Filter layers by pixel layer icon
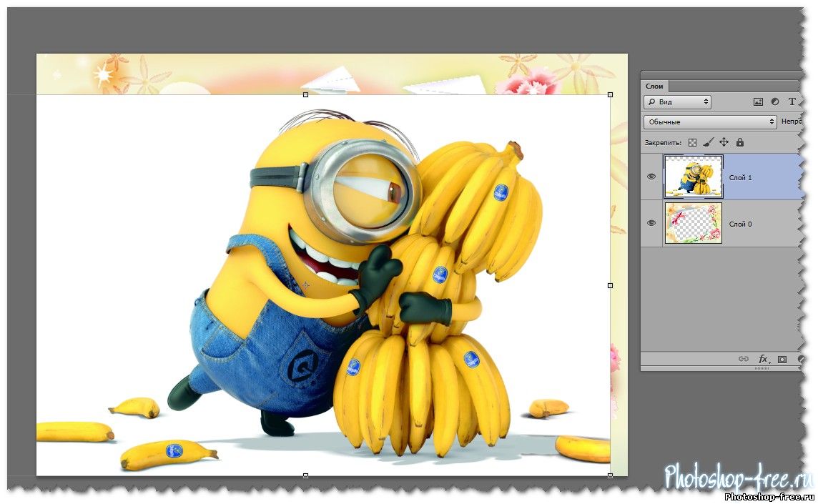Image resolution: width=818 pixels, height=504 pixels. tap(758, 102)
